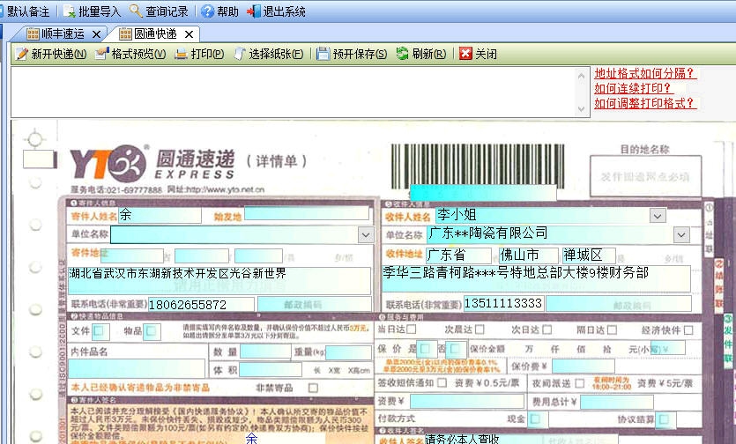The width and height of the screenshot is (736, 444).
Task: Click the 新开快递(N) button
Action: (x=51, y=54)
